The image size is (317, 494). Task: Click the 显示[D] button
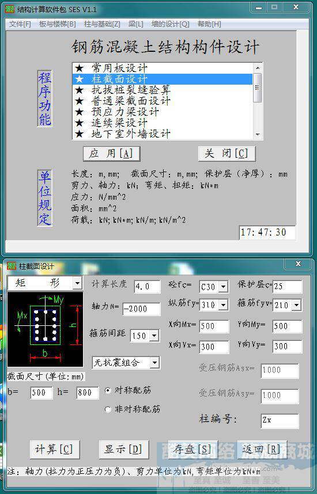[124, 450]
